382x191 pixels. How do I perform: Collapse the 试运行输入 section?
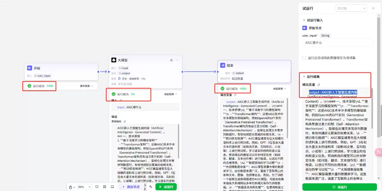click(304, 20)
